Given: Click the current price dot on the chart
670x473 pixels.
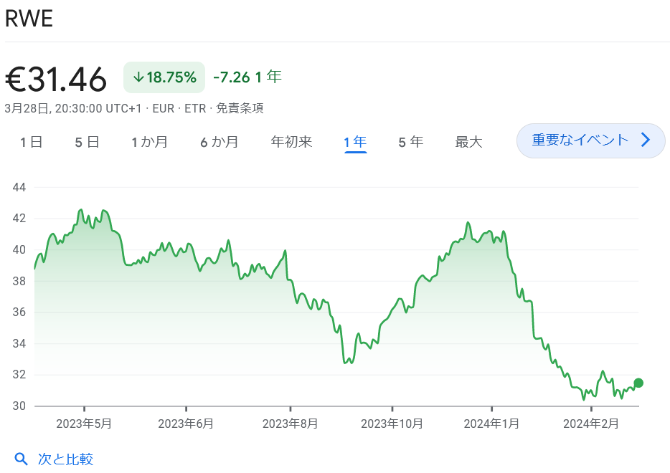Looking at the screenshot, I should pyautogui.click(x=638, y=383).
